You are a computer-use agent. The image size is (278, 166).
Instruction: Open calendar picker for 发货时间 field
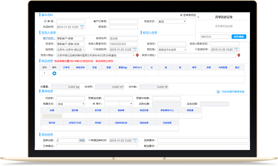135,50
